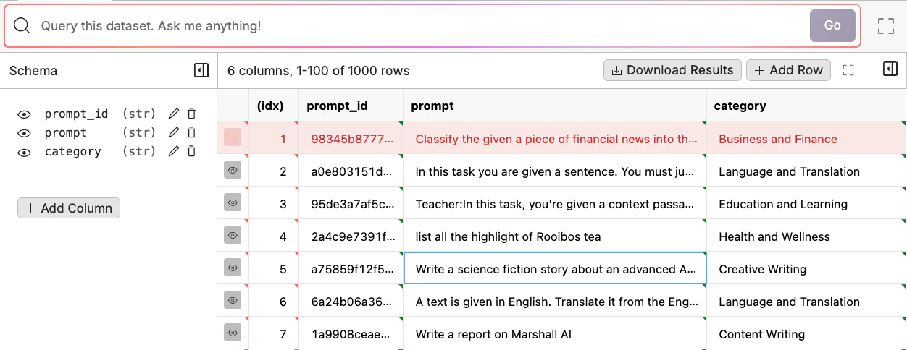Click the eye icon on row 3
This screenshot has width=907, height=350.
coord(233,202)
